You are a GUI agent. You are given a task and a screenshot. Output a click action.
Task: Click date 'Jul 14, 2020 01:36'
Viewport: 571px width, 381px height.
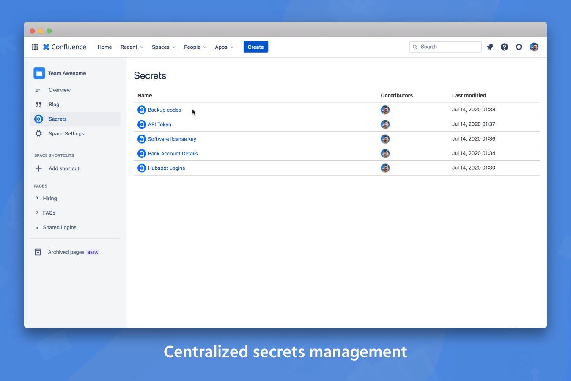pyautogui.click(x=474, y=138)
